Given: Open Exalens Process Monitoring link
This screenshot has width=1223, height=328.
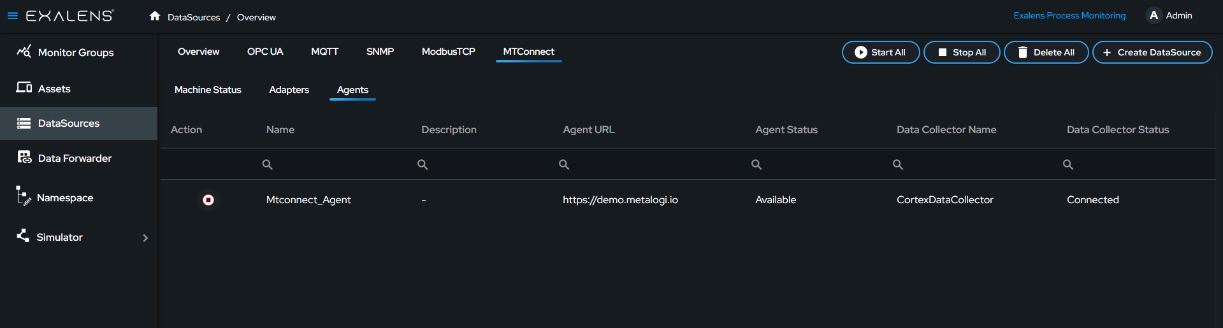Looking at the screenshot, I should click(x=1069, y=15).
